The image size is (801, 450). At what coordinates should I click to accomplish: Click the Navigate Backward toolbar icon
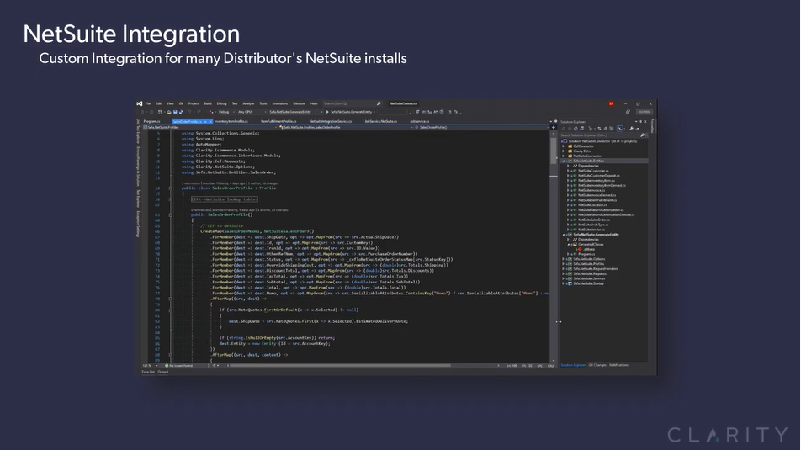142,112
